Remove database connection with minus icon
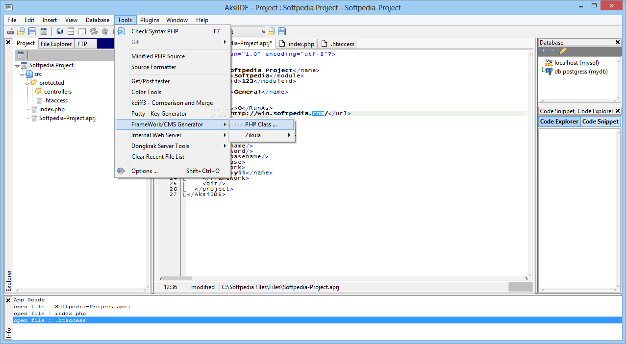Image resolution: width=626 pixels, height=344 pixels. pyautogui.click(x=552, y=51)
